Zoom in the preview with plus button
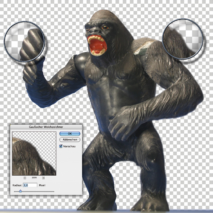This screenshot has width=213, height=213. 43,178
